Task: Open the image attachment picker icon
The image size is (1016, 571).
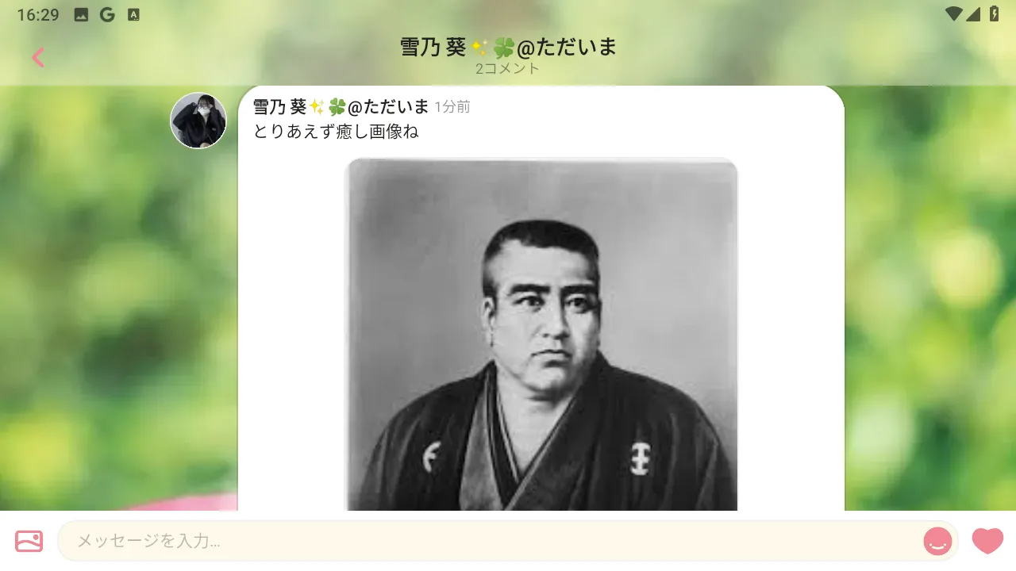Action: [29, 541]
